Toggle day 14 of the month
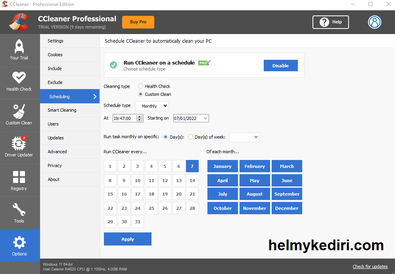 [192, 181]
